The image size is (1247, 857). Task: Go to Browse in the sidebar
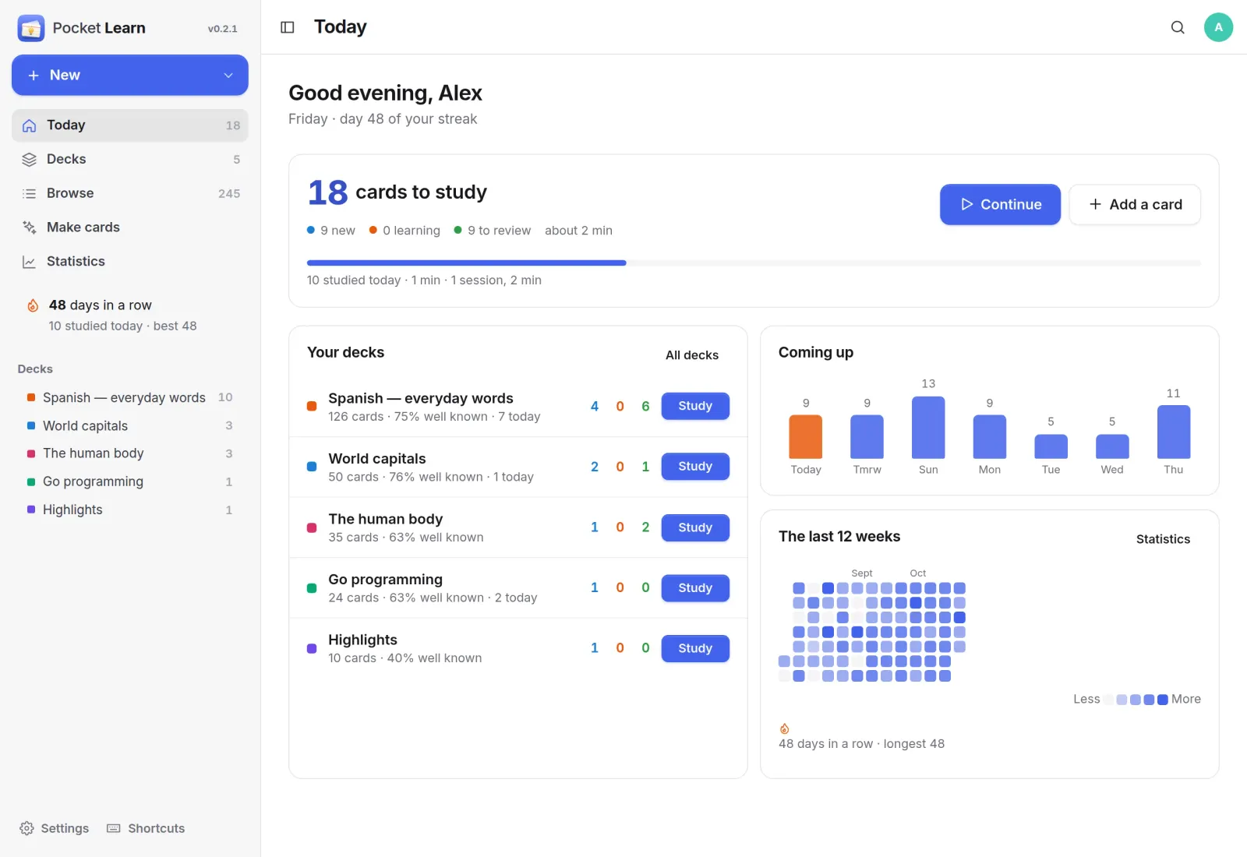coord(130,194)
